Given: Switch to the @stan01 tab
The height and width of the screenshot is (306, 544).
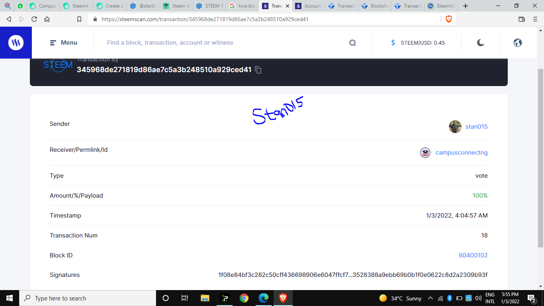Looking at the screenshot, I should [143, 6].
